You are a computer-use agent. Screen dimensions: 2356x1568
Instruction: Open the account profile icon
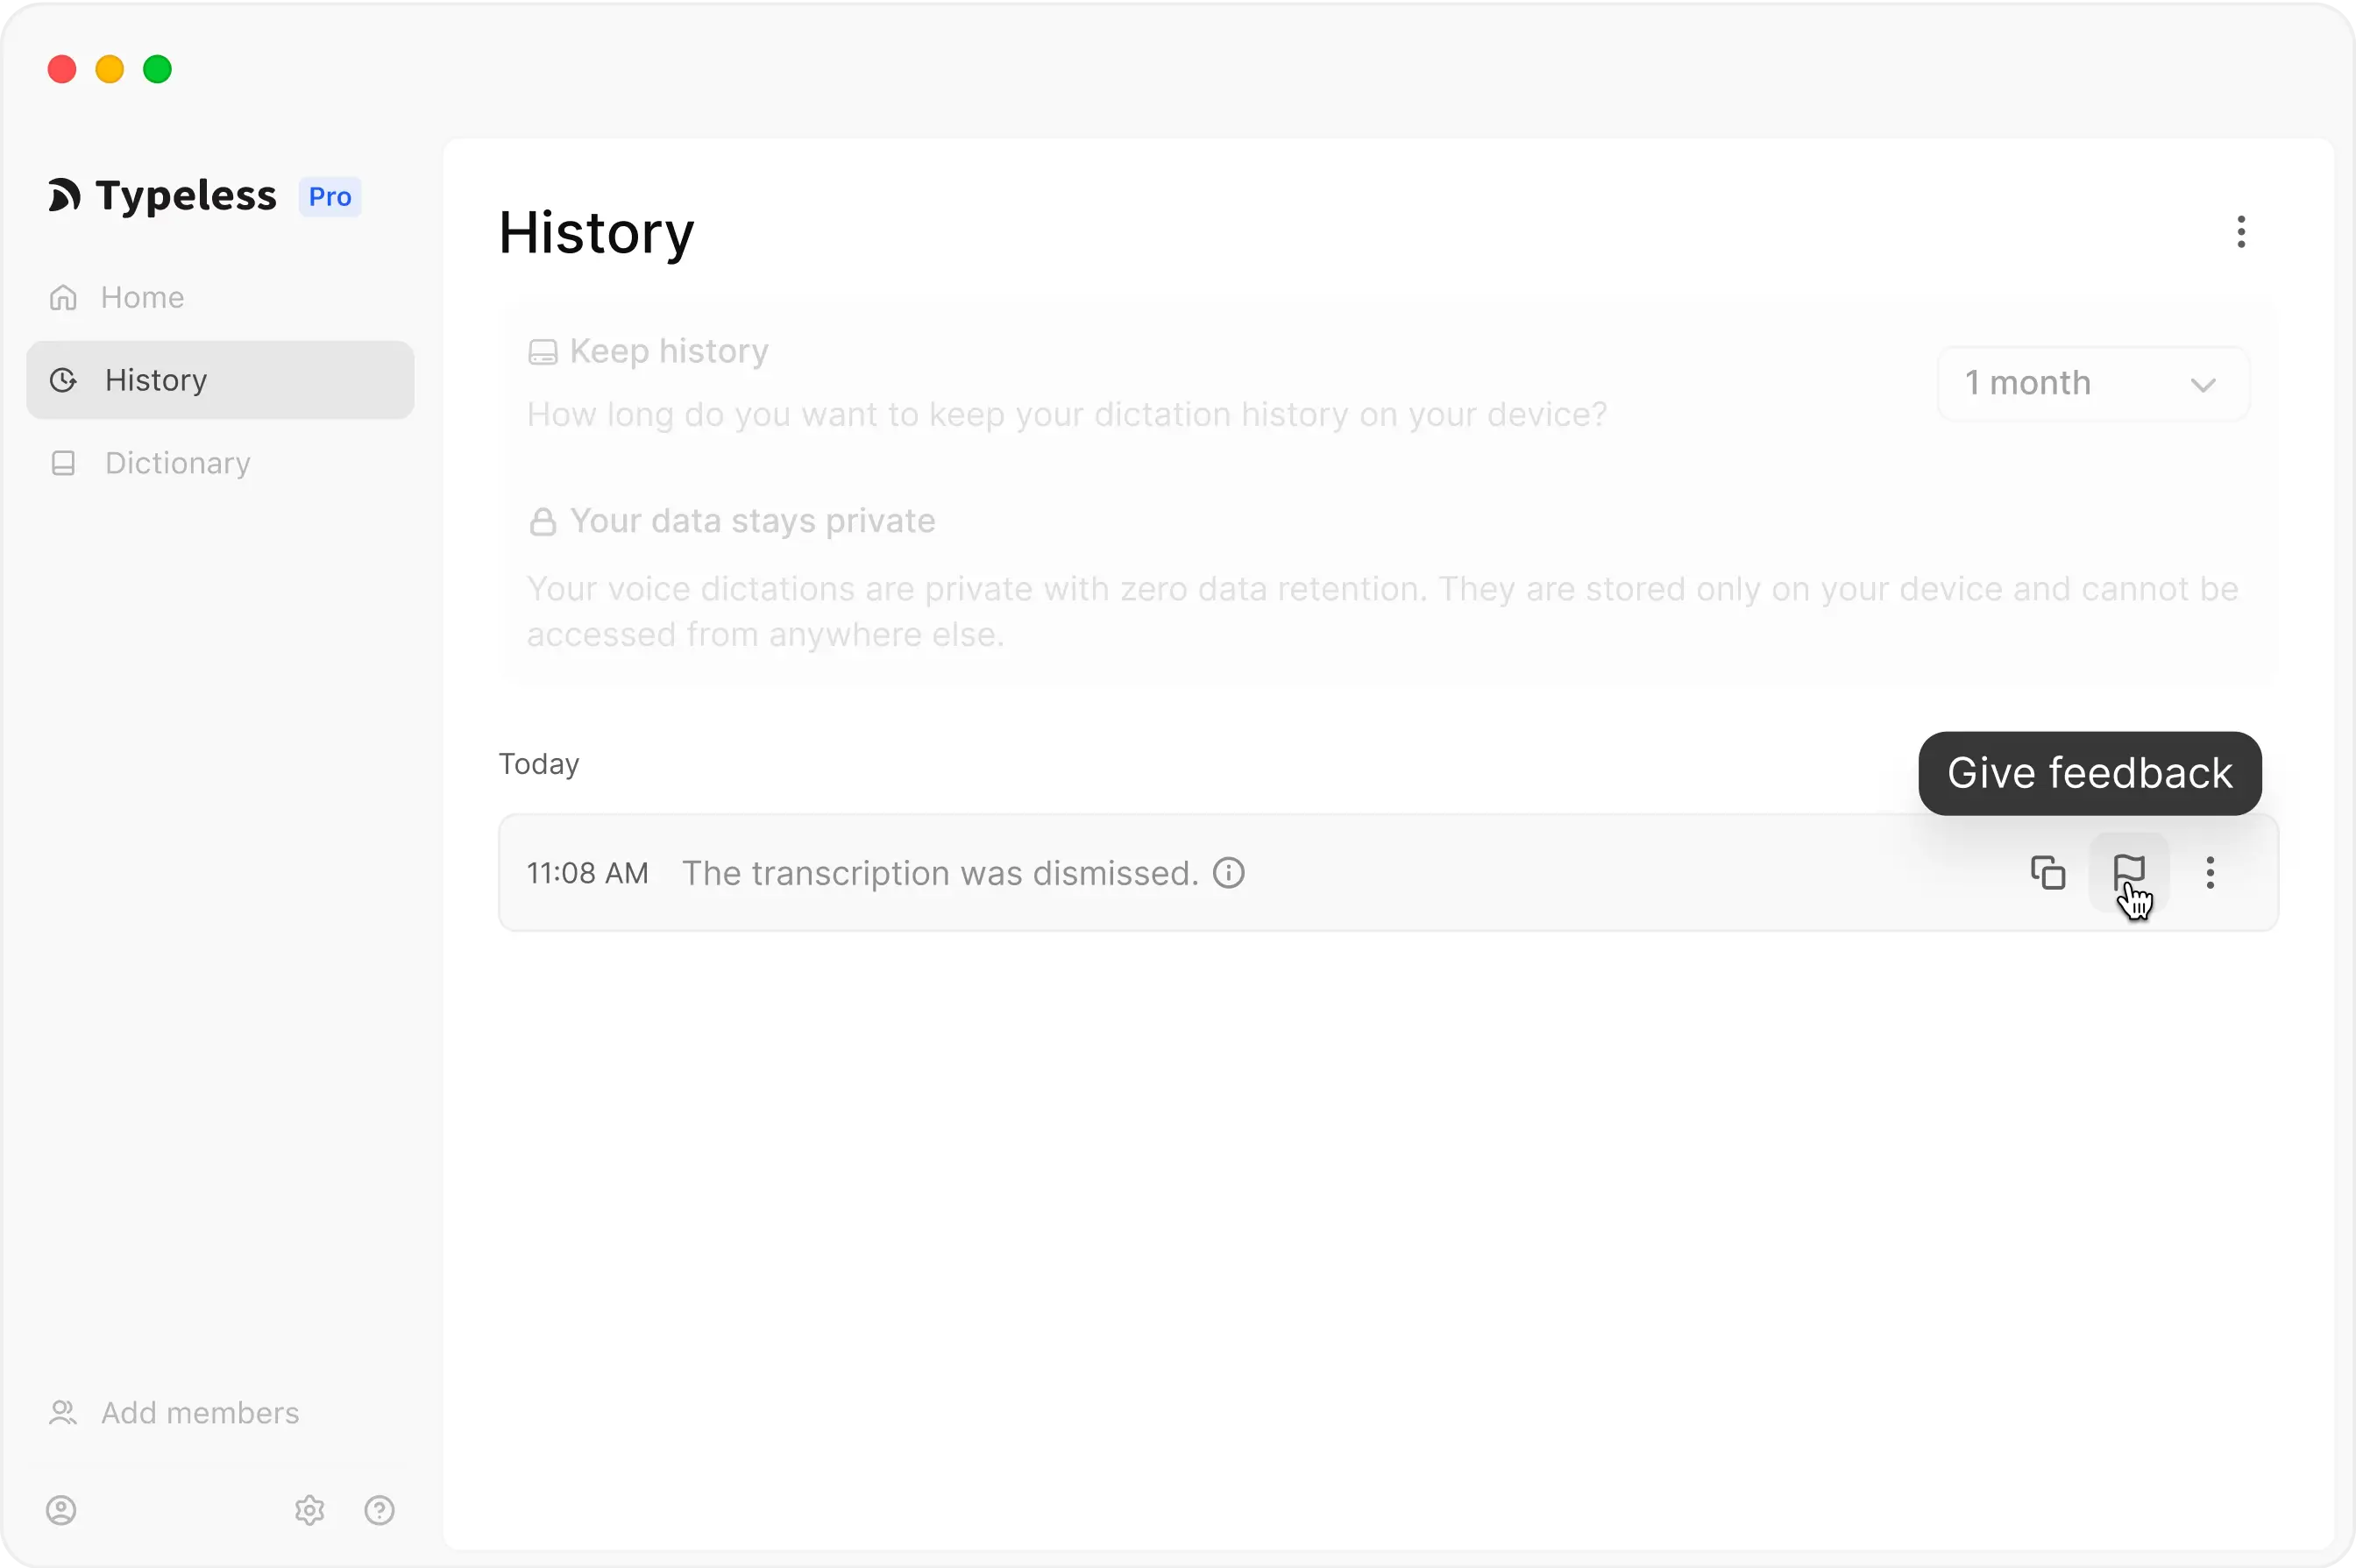point(62,1510)
